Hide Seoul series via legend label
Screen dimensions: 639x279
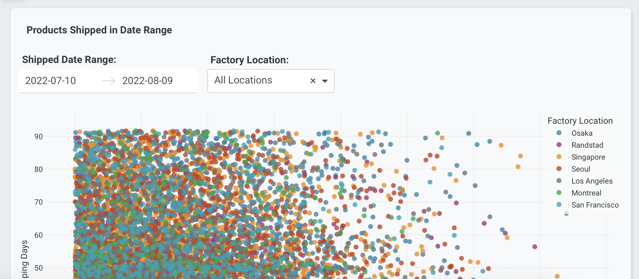point(581,169)
